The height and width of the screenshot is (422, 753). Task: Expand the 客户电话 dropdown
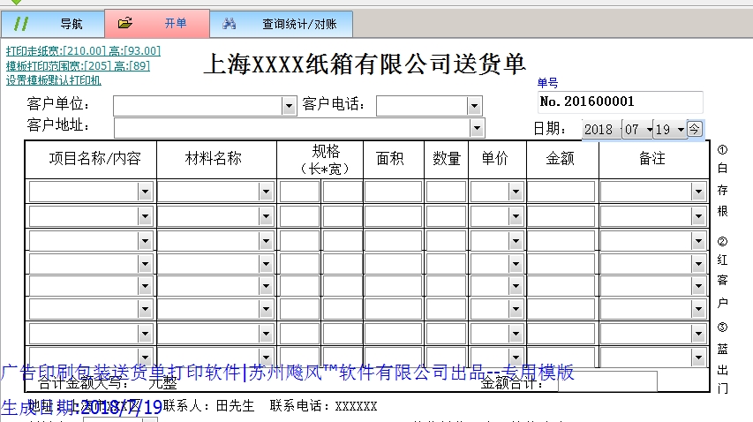click(x=475, y=106)
